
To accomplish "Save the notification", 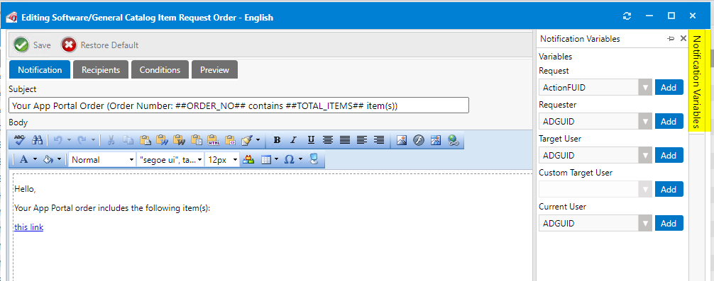I will point(33,45).
